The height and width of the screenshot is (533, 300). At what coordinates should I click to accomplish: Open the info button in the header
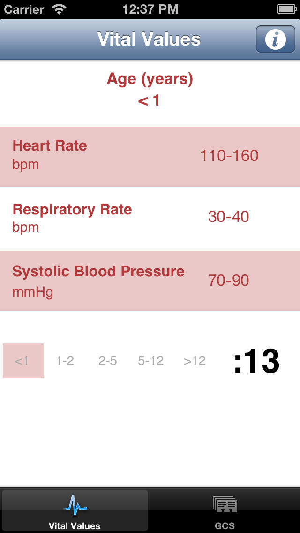(x=275, y=39)
